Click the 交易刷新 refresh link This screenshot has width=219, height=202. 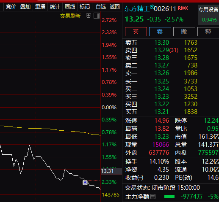(70, 16)
